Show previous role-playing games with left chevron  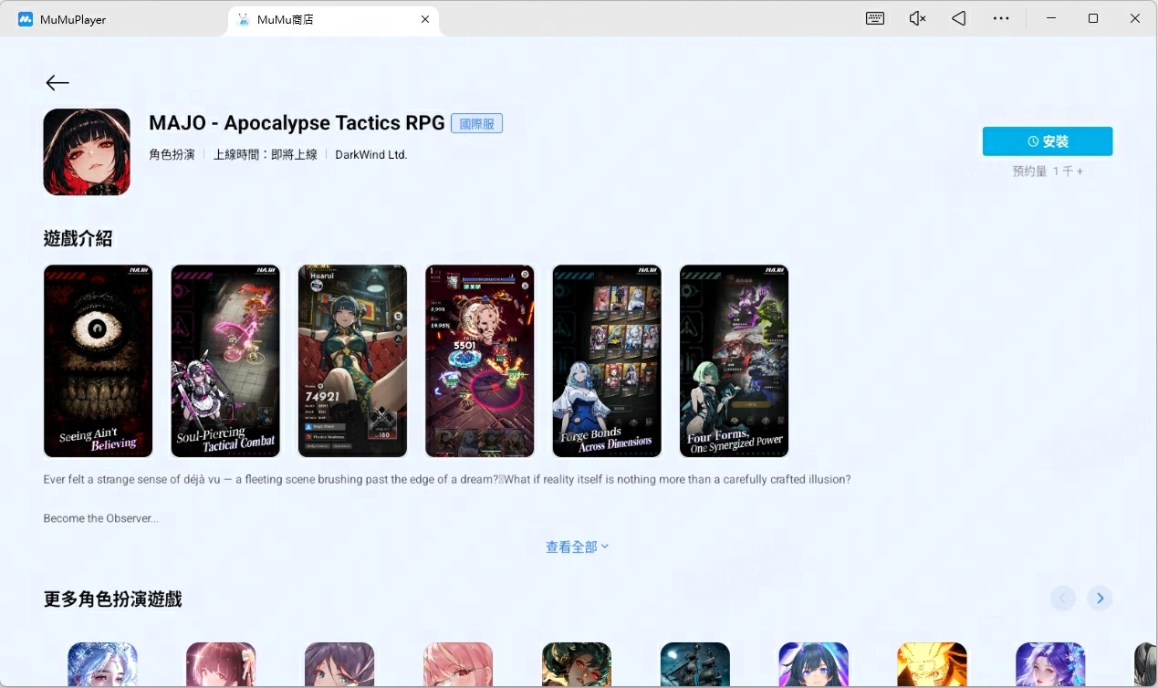1062,598
